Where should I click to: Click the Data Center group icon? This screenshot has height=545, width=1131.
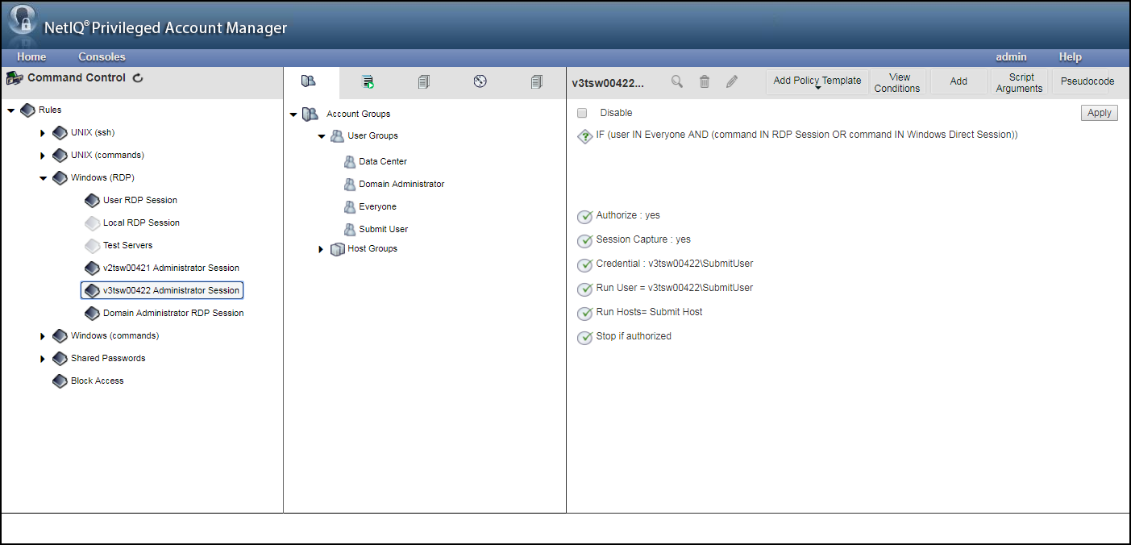350,162
